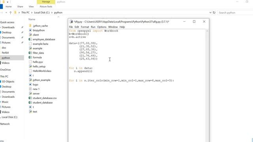
Task: Select the file icon named i
Action: [x=30, y=75]
